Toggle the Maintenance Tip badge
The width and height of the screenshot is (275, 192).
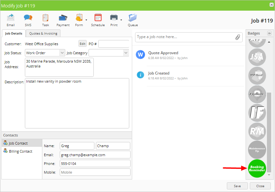[x=257, y=150]
